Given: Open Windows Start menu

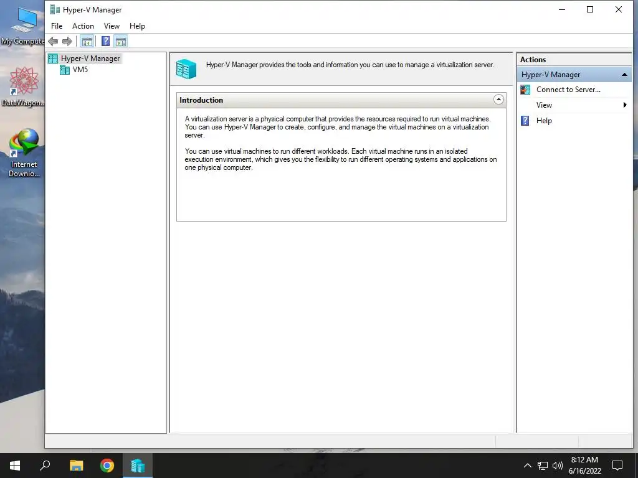Looking at the screenshot, I should pyautogui.click(x=15, y=466).
